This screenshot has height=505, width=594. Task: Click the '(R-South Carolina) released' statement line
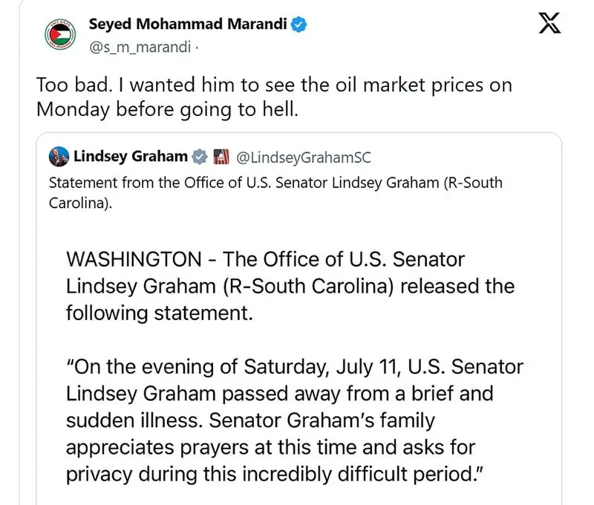pos(290,287)
